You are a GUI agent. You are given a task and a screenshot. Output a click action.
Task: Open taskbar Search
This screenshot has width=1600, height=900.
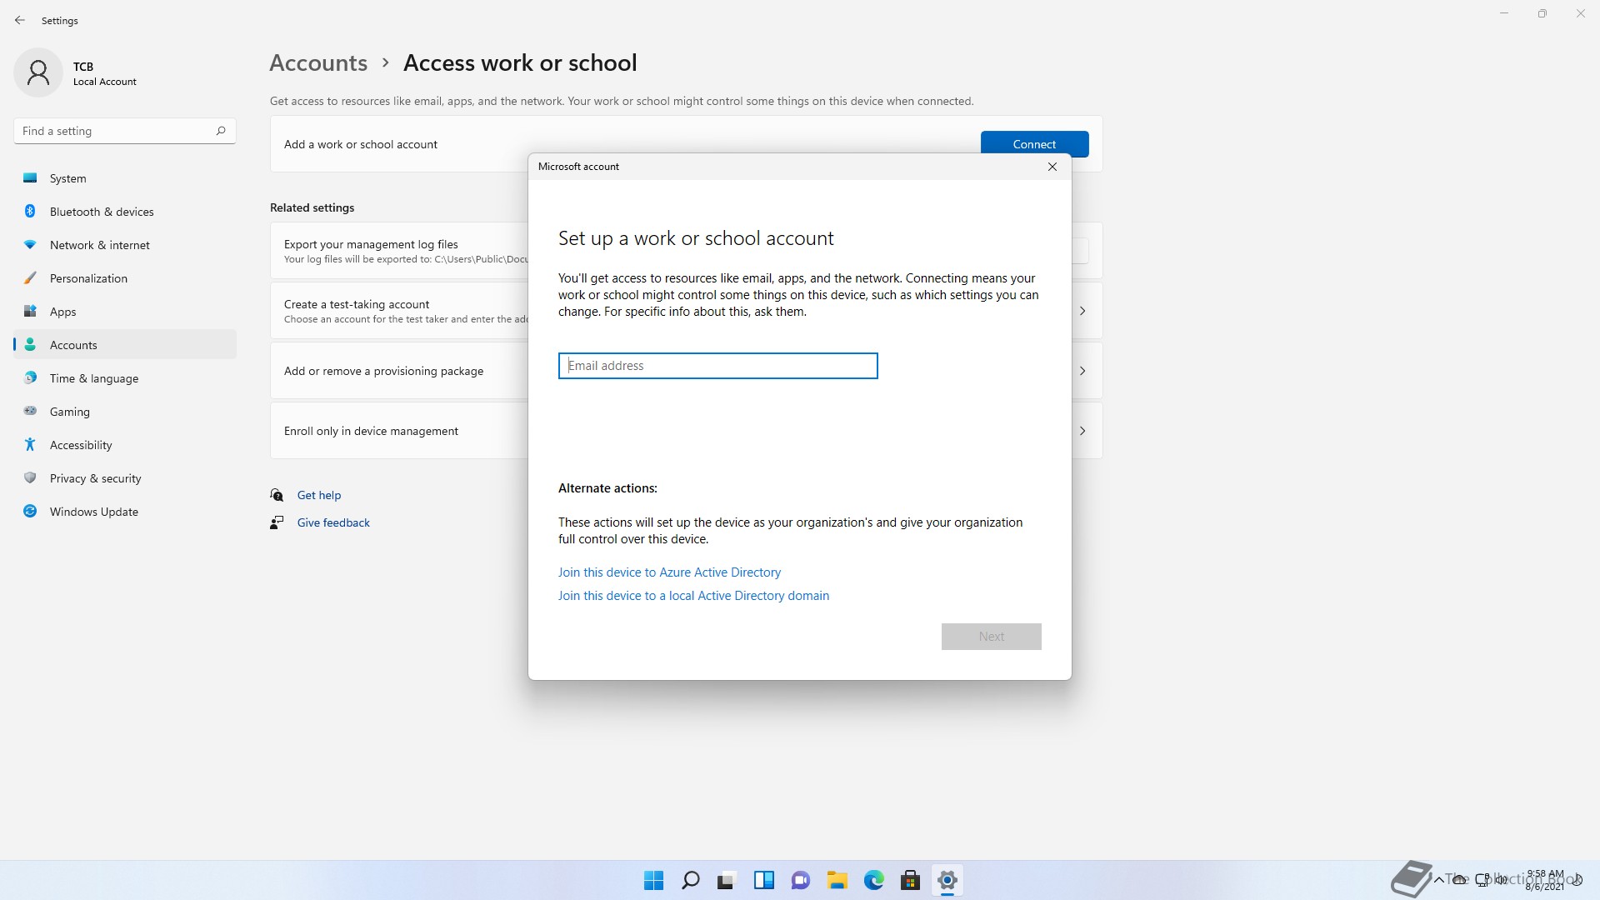tap(690, 880)
